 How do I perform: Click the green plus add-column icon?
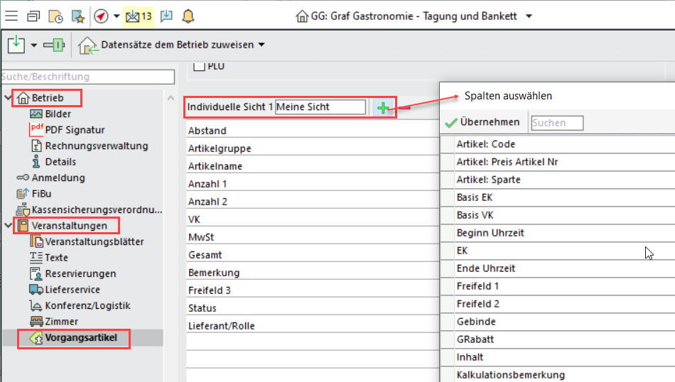(x=384, y=108)
